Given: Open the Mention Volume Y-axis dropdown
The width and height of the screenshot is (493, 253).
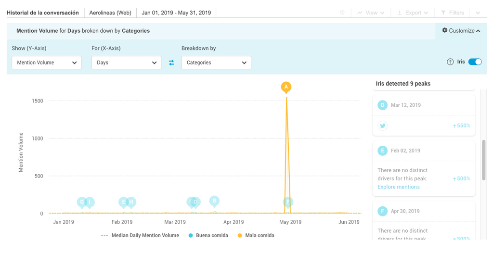Looking at the screenshot, I should [x=47, y=63].
